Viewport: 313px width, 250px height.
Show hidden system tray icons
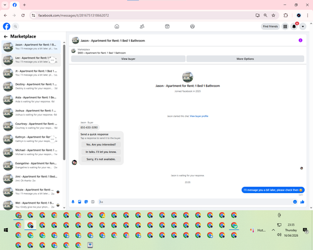click(273, 230)
